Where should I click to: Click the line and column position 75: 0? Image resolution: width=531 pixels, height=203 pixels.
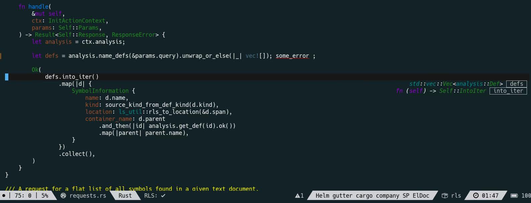(x=23, y=196)
